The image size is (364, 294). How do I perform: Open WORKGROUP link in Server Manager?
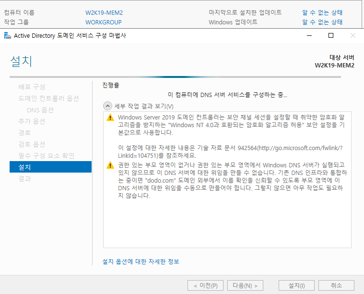point(104,22)
